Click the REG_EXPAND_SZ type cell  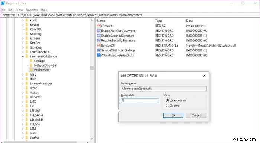click(x=167, y=46)
